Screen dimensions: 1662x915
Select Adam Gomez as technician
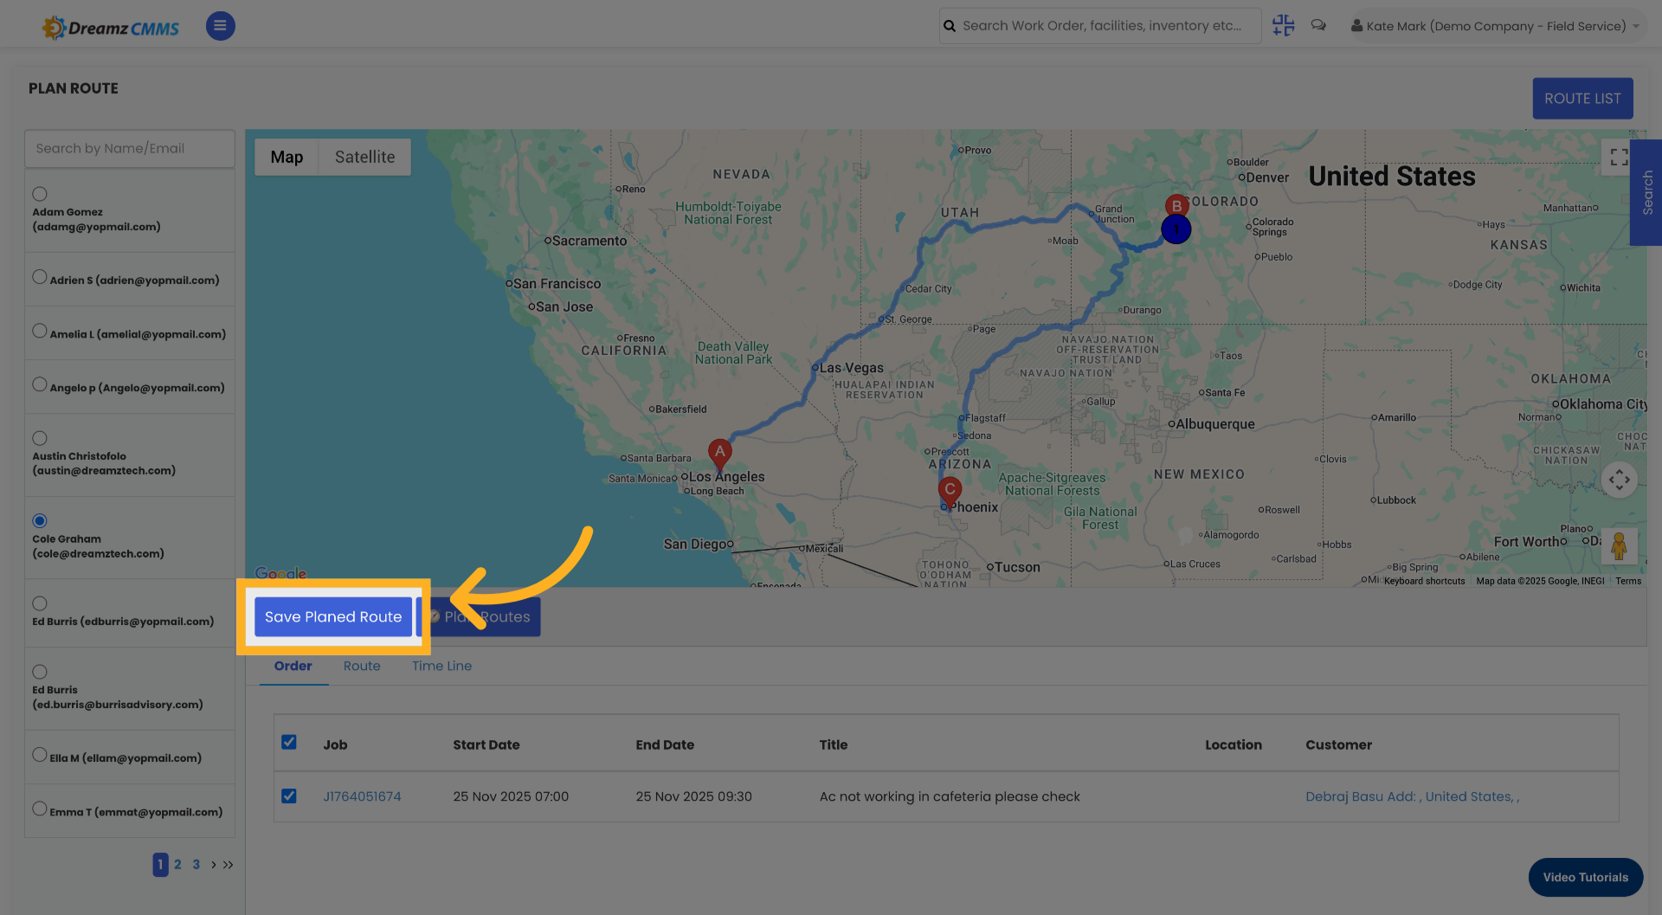pyautogui.click(x=39, y=194)
